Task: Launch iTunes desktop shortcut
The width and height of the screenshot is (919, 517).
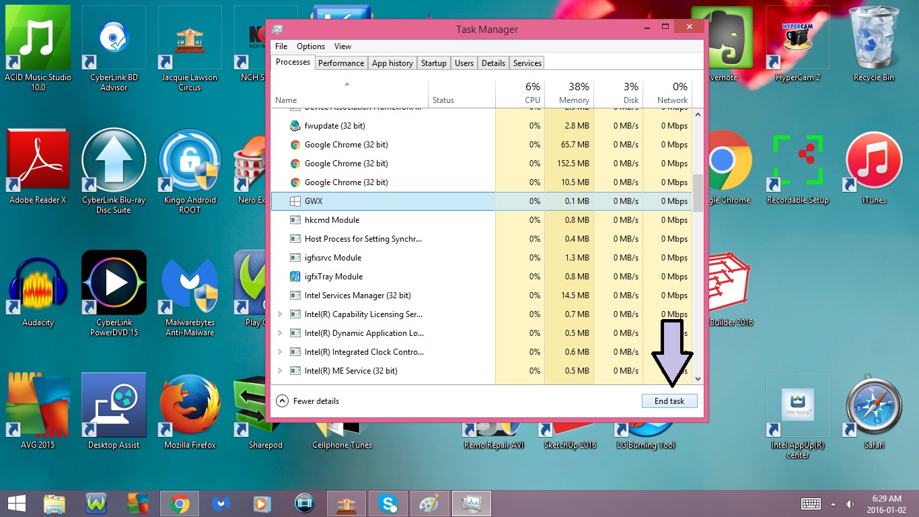Action: (874, 167)
